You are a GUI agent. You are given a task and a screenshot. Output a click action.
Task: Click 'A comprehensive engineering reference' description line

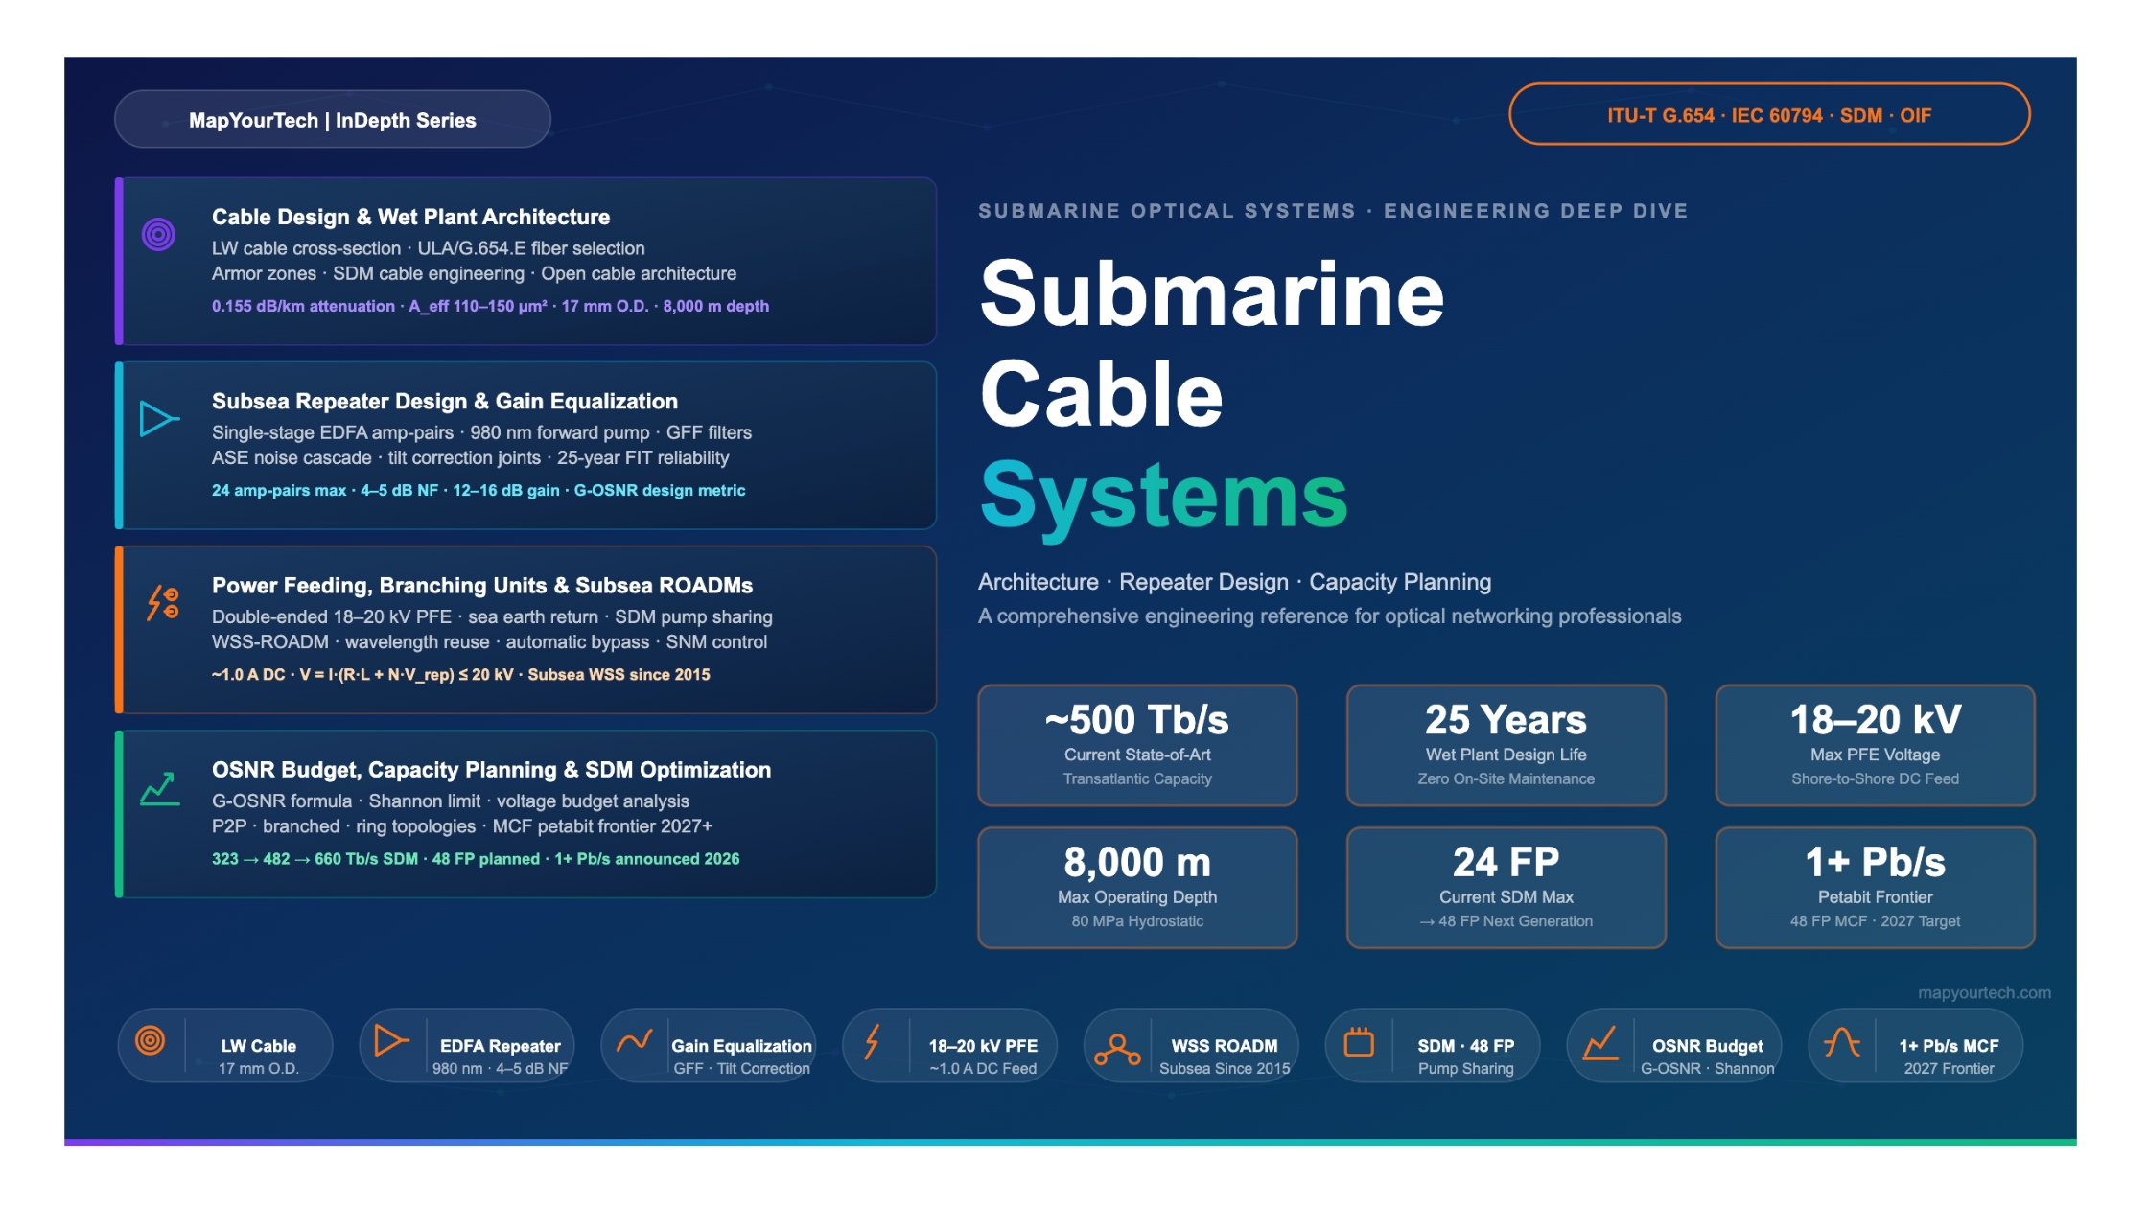coord(1329,616)
